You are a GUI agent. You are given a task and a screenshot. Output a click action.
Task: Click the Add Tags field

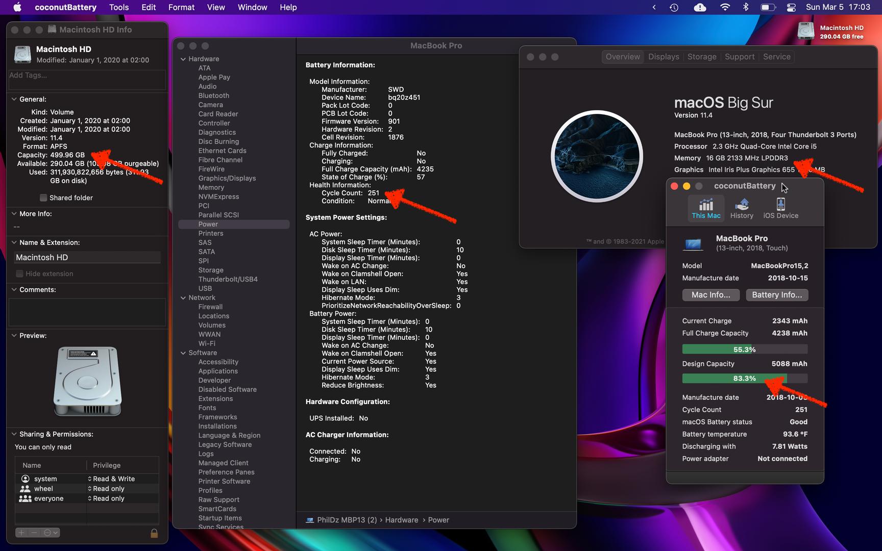point(87,80)
